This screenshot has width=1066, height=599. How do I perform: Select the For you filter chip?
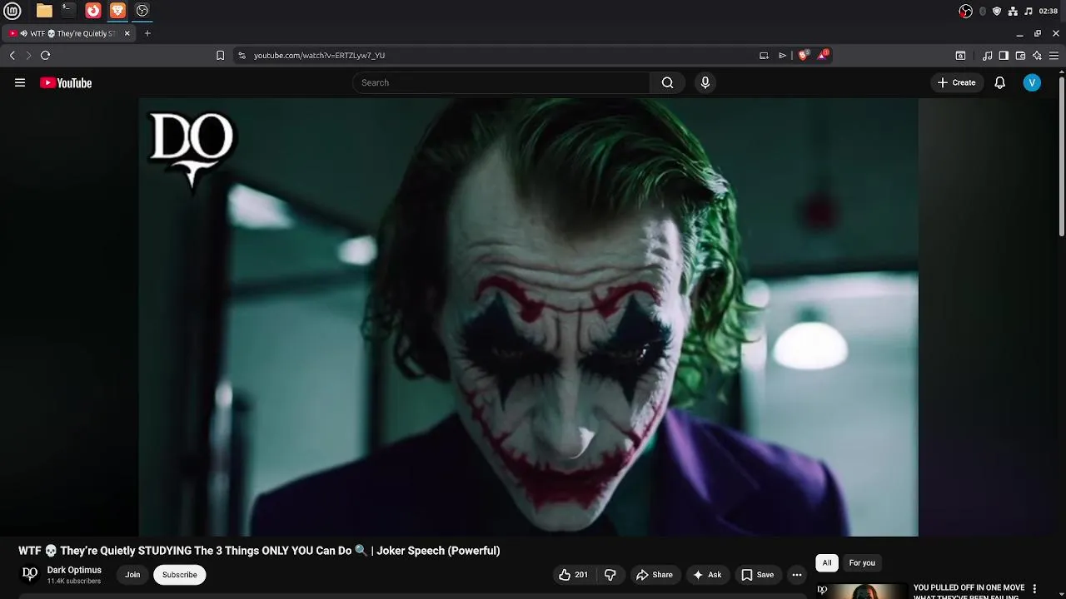[x=862, y=563]
